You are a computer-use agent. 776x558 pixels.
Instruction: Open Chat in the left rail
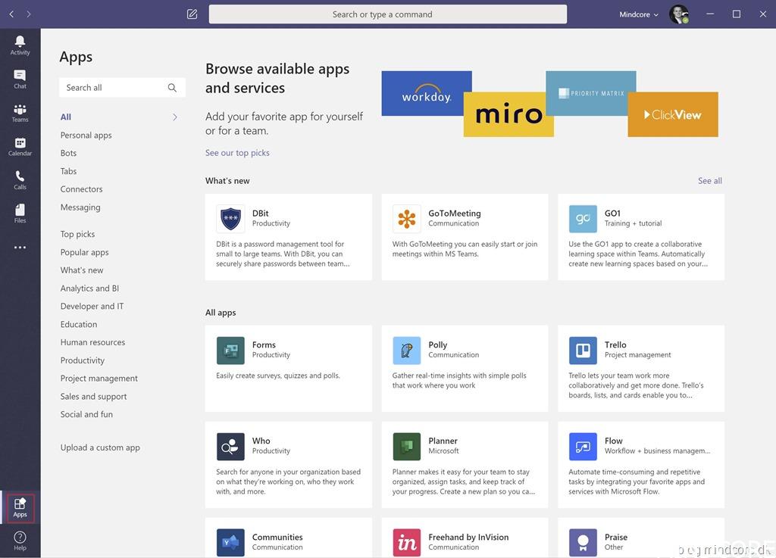(x=20, y=79)
